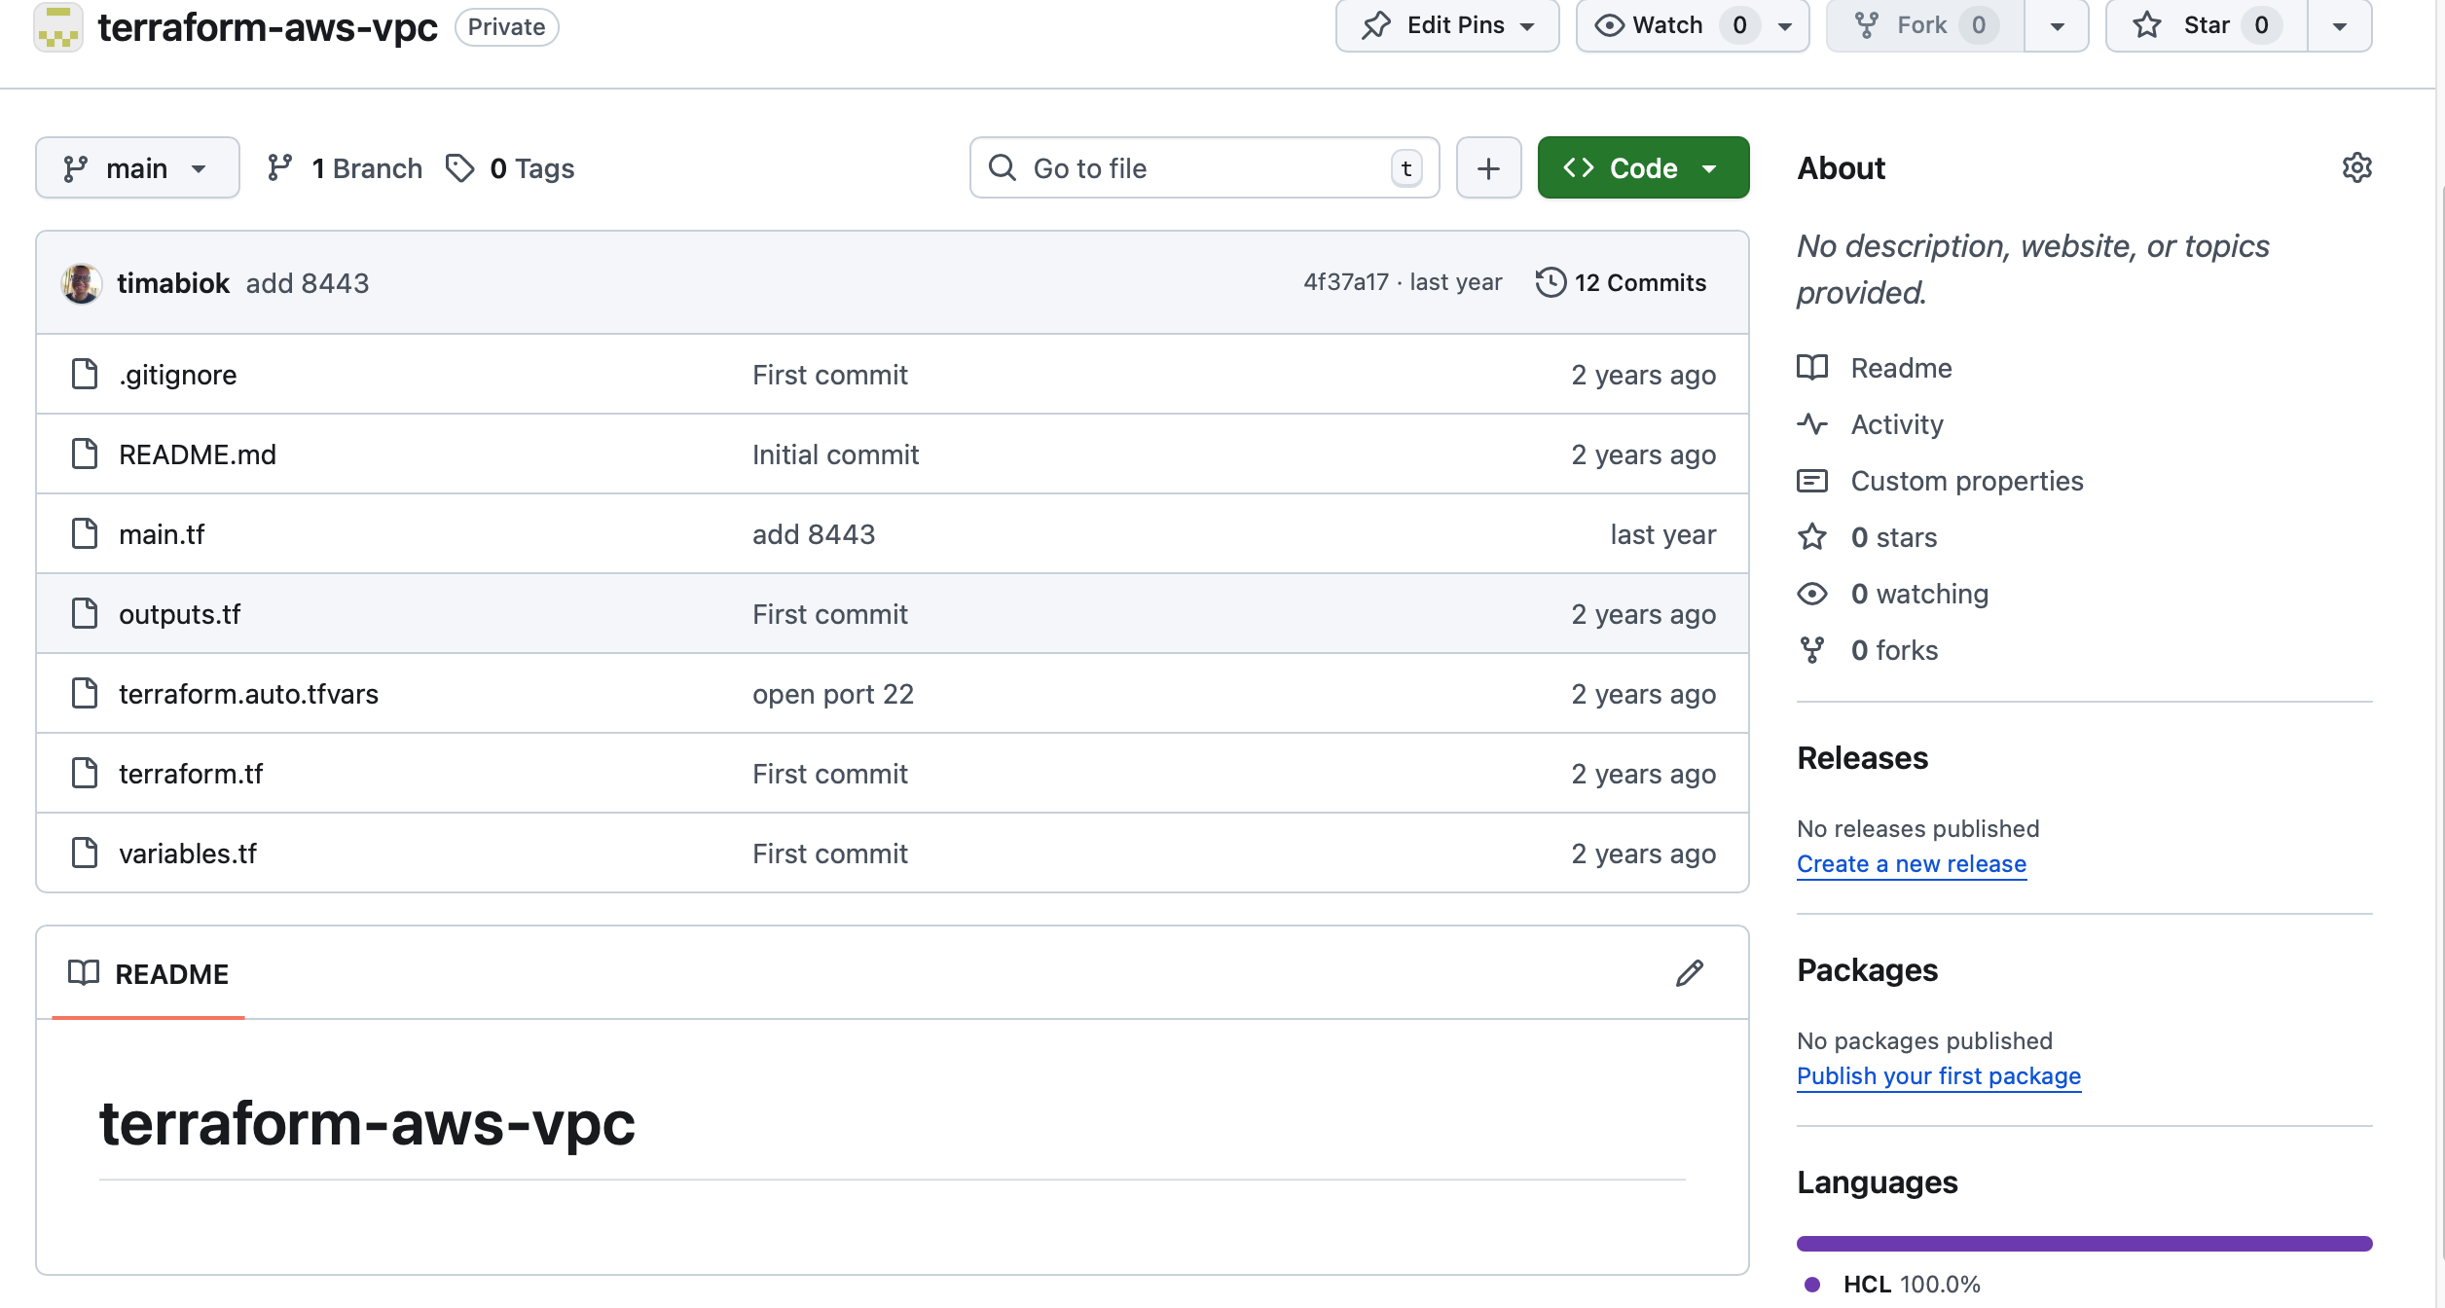Click the file icon beside terraform.auto.tfvars

click(x=85, y=693)
